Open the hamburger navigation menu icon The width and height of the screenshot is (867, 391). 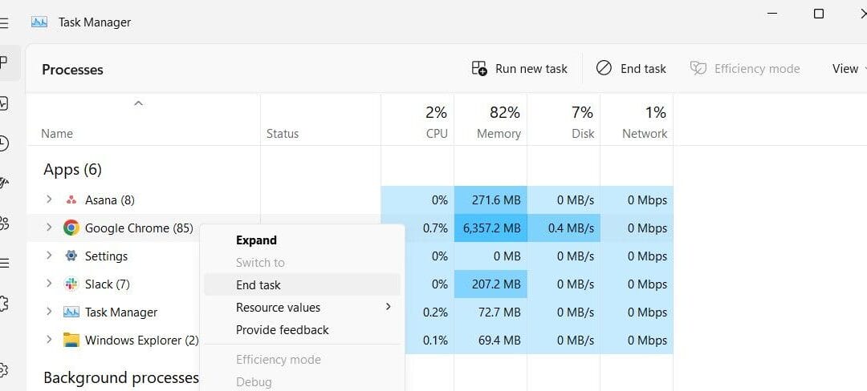[4, 22]
